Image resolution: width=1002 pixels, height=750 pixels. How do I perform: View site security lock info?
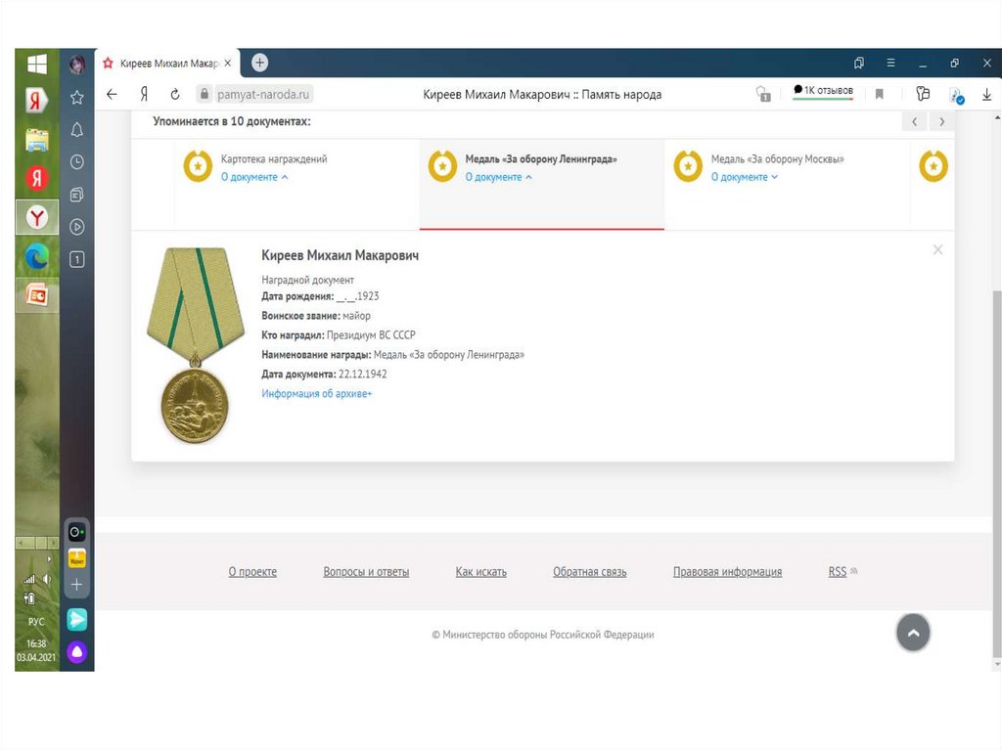(204, 94)
